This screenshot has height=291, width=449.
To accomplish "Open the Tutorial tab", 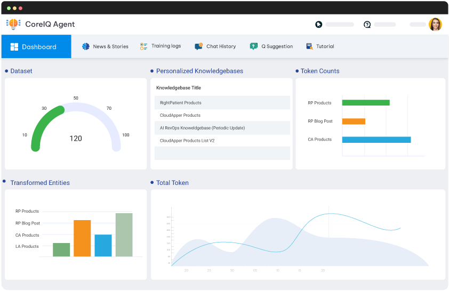I will click(320, 46).
